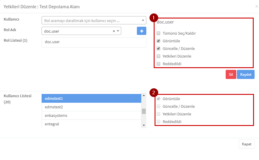The height and width of the screenshot is (160, 259).
Task: Click the Kaydet save button
Action: point(246,75)
